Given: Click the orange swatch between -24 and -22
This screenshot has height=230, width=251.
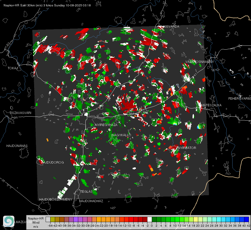Looking at the screenshot, I should coord(99,219).
